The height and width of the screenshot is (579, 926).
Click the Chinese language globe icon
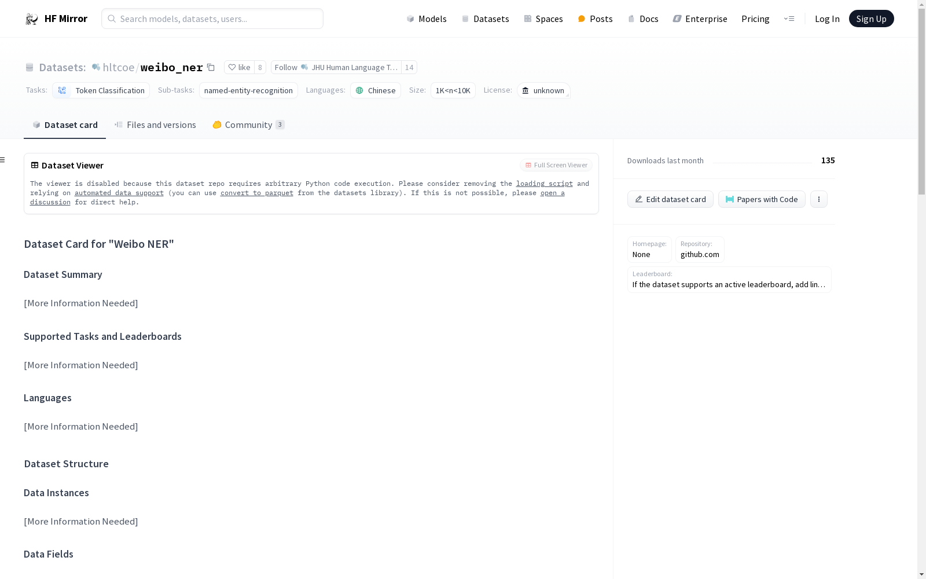359,90
